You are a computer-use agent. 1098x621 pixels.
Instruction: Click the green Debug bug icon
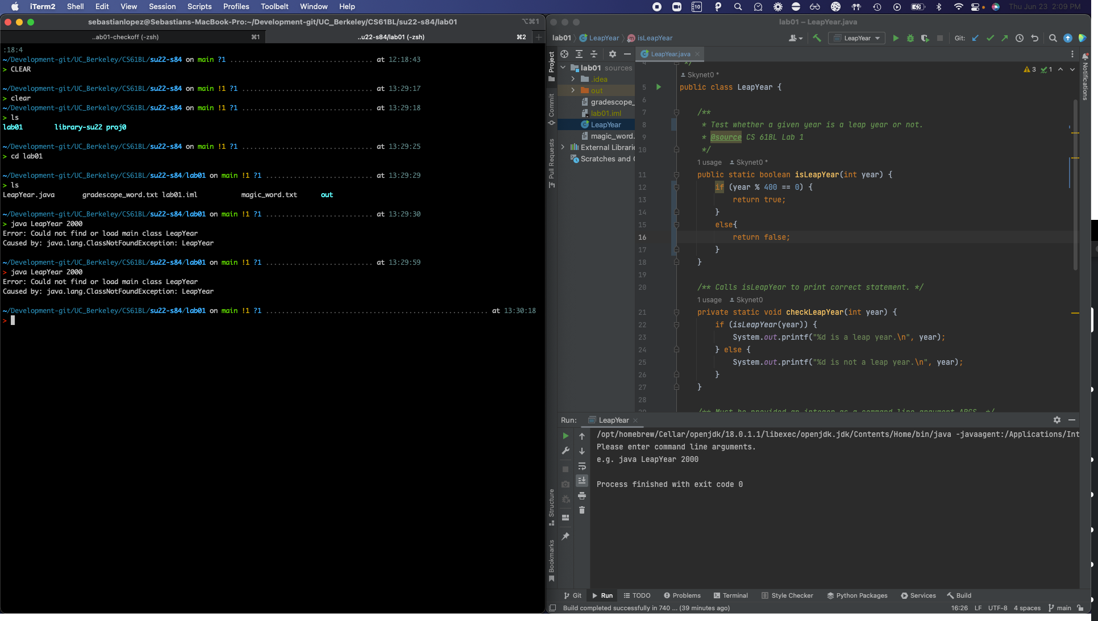coord(910,38)
